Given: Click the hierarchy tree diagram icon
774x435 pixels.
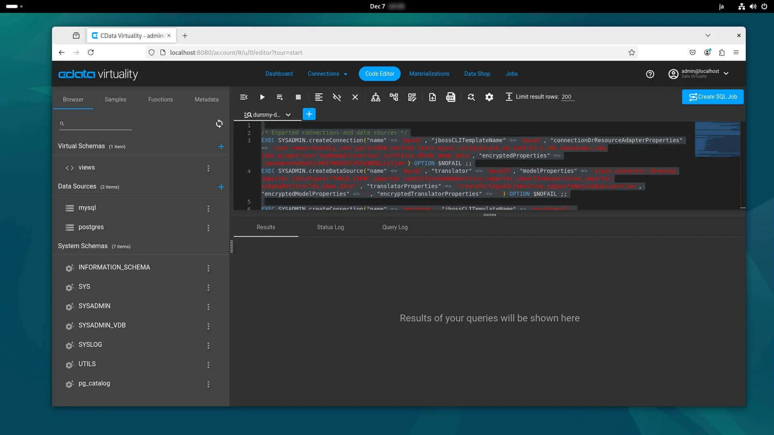Looking at the screenshot, I should (x=375, y=97).
